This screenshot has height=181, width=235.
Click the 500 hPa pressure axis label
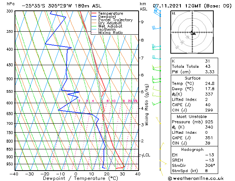pyautogui.click(x=10, y=79)
